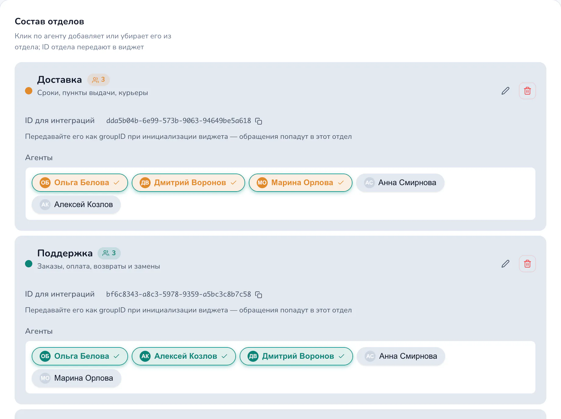Click the agents count badge next to Поддержка

tap(109, 253)
